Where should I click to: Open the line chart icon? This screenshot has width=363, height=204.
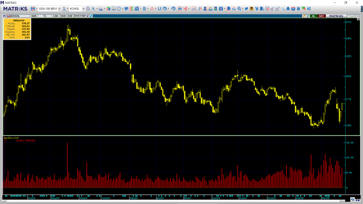(194, 8)
